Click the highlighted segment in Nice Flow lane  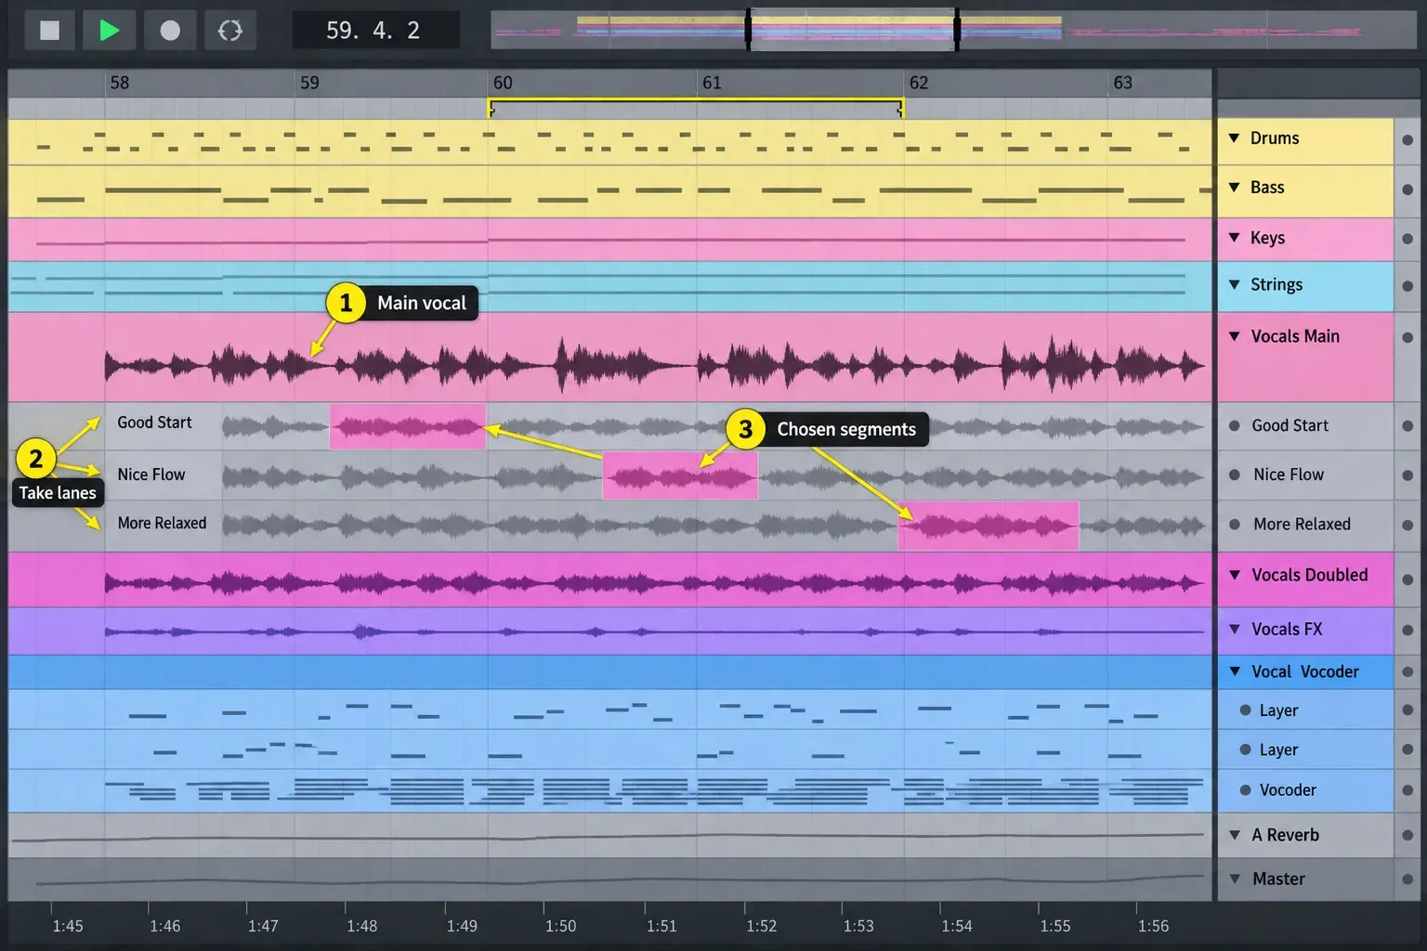pyautogui.click(x=680, y=475)
